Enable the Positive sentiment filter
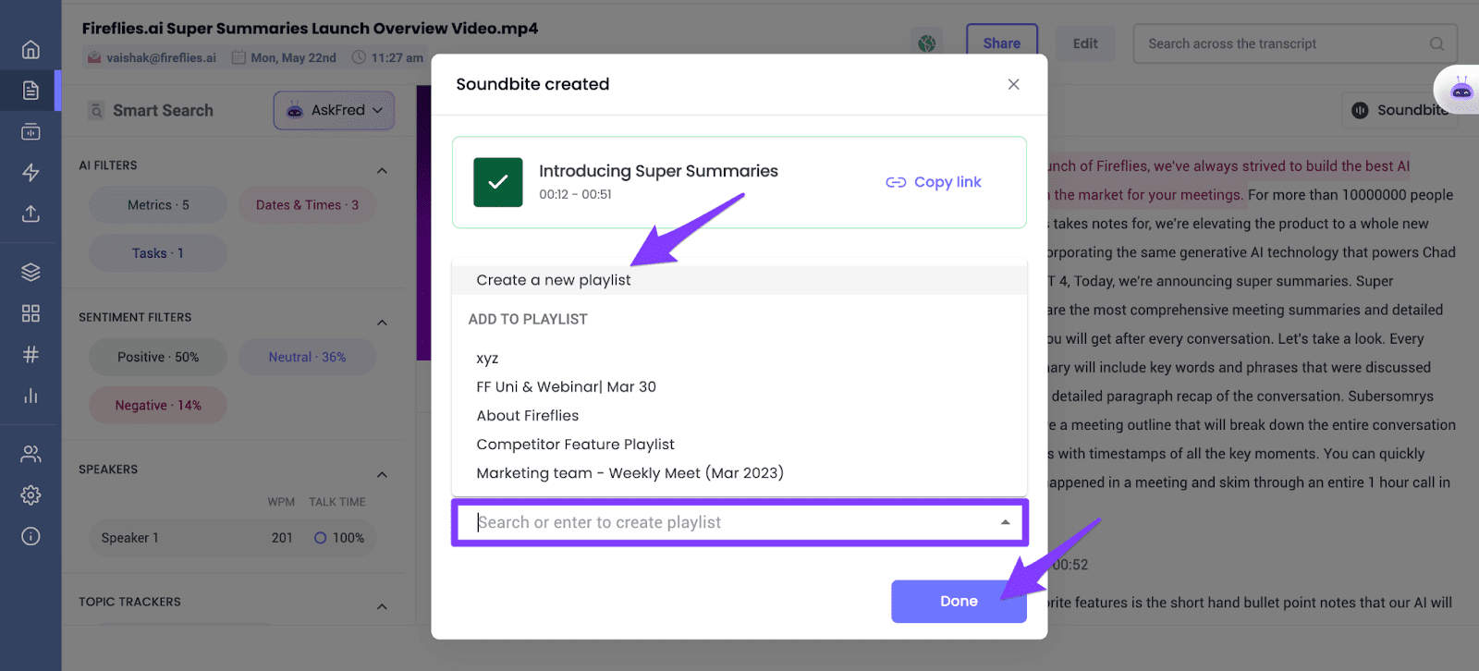1479x671 pixels. [x=157, y=357]
